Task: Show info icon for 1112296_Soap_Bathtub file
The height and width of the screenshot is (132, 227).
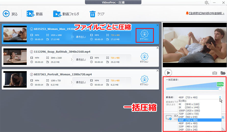Action: [x=32, y=52]
